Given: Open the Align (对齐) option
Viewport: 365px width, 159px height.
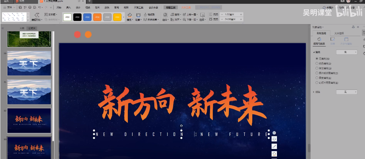Looking at the screenshot, I should point(176,20).
